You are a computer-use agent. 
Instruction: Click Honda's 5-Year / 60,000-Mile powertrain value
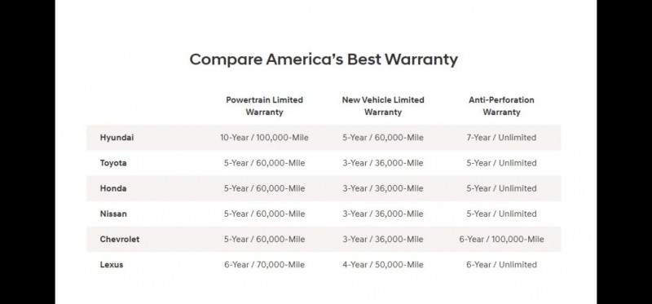click(x=264, y=188)
